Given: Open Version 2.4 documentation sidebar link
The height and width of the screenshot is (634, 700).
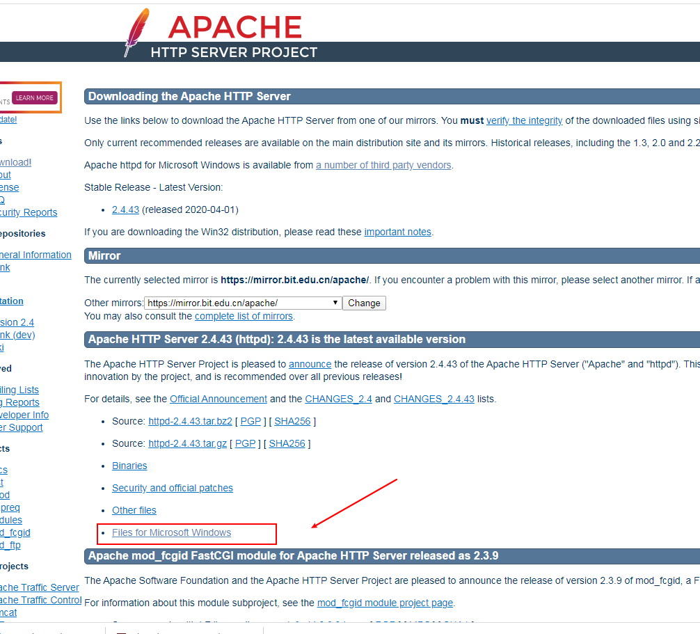Looking at the screenshot, I should [x=17, y=322].
